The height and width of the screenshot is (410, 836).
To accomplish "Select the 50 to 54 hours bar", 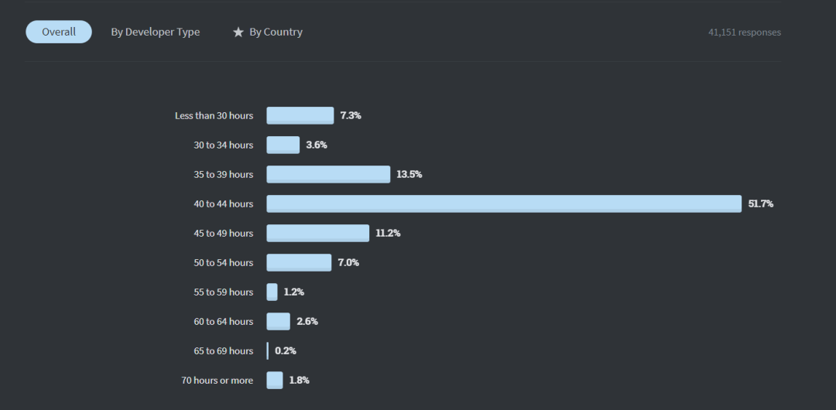I will click(299, 262).
